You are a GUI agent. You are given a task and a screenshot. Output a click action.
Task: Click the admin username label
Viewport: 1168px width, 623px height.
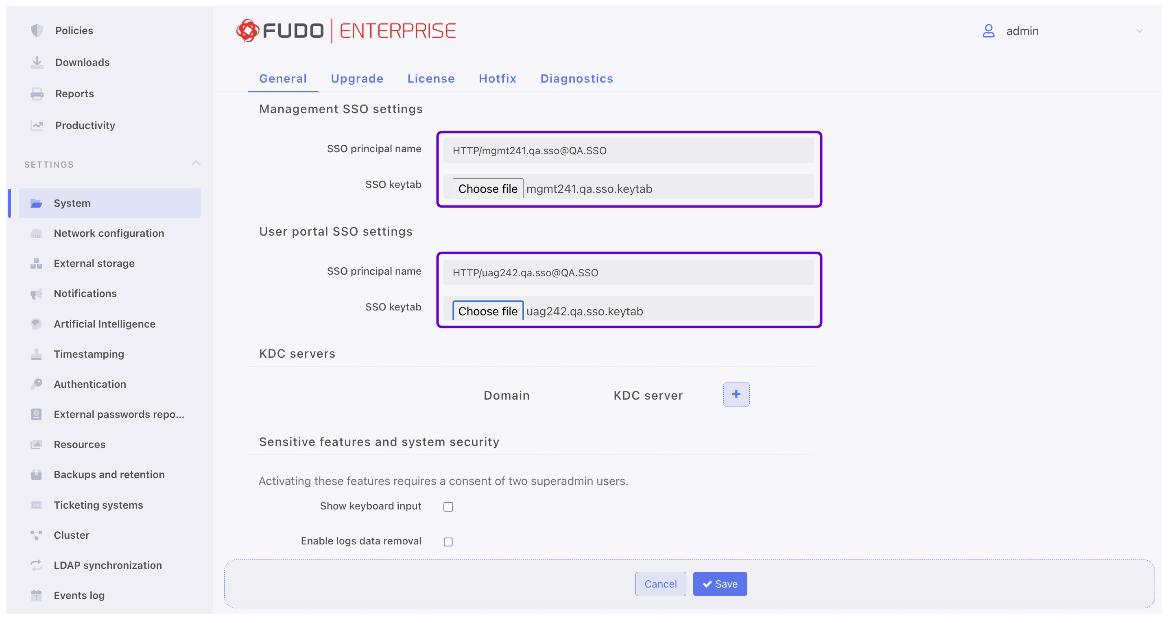click(x=1022, y=31)
